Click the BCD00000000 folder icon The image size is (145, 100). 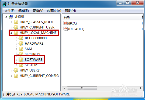pos(21,38)
